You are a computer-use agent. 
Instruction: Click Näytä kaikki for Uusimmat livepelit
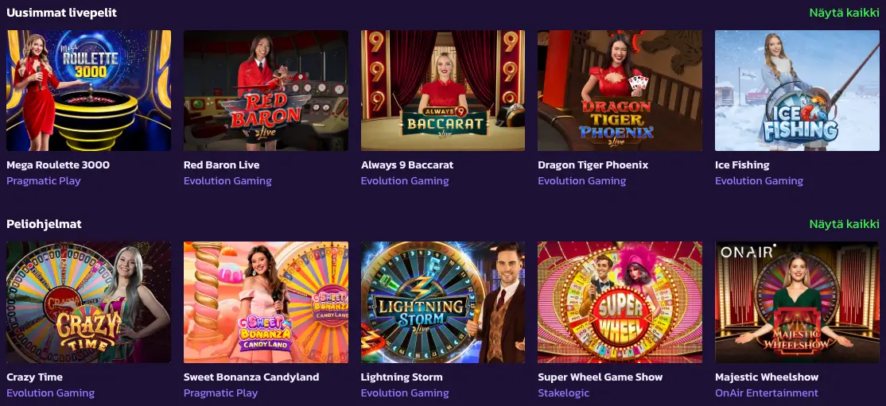click(x=844, y=13)
